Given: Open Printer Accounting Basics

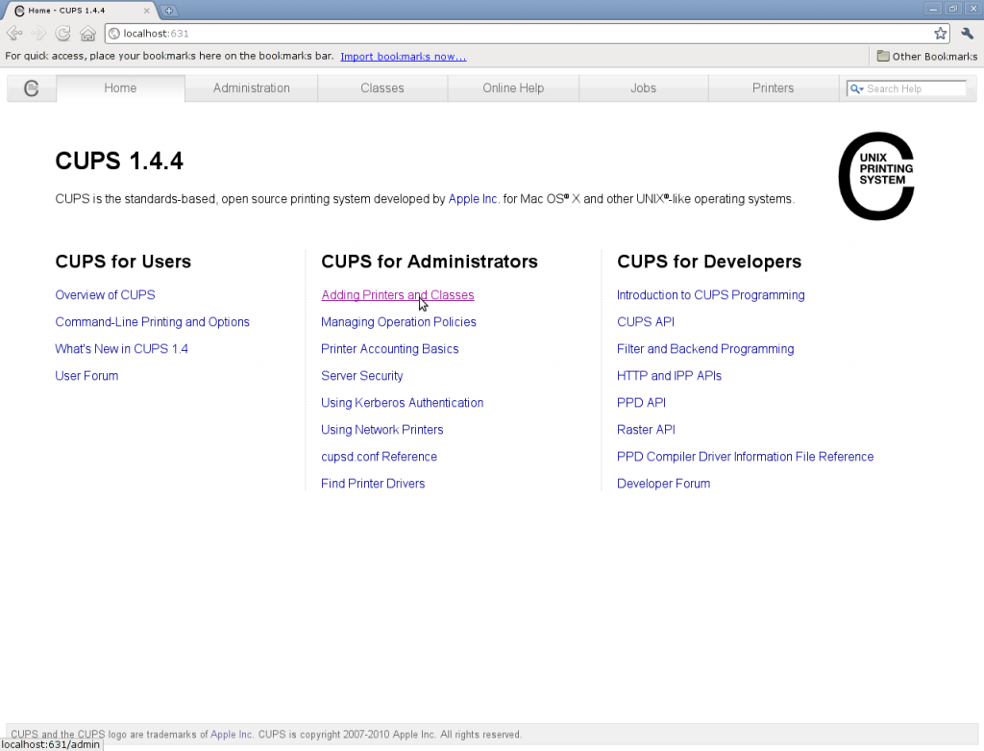Looking at the screenshot, I should pos(390,349).
